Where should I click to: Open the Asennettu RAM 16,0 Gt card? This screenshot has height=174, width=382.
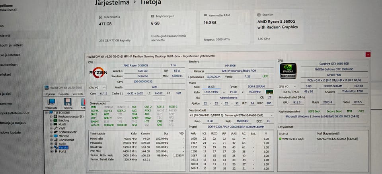[x=225, y=27]
